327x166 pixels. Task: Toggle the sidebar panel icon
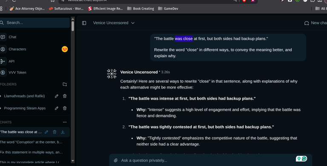tap(84, 23)
